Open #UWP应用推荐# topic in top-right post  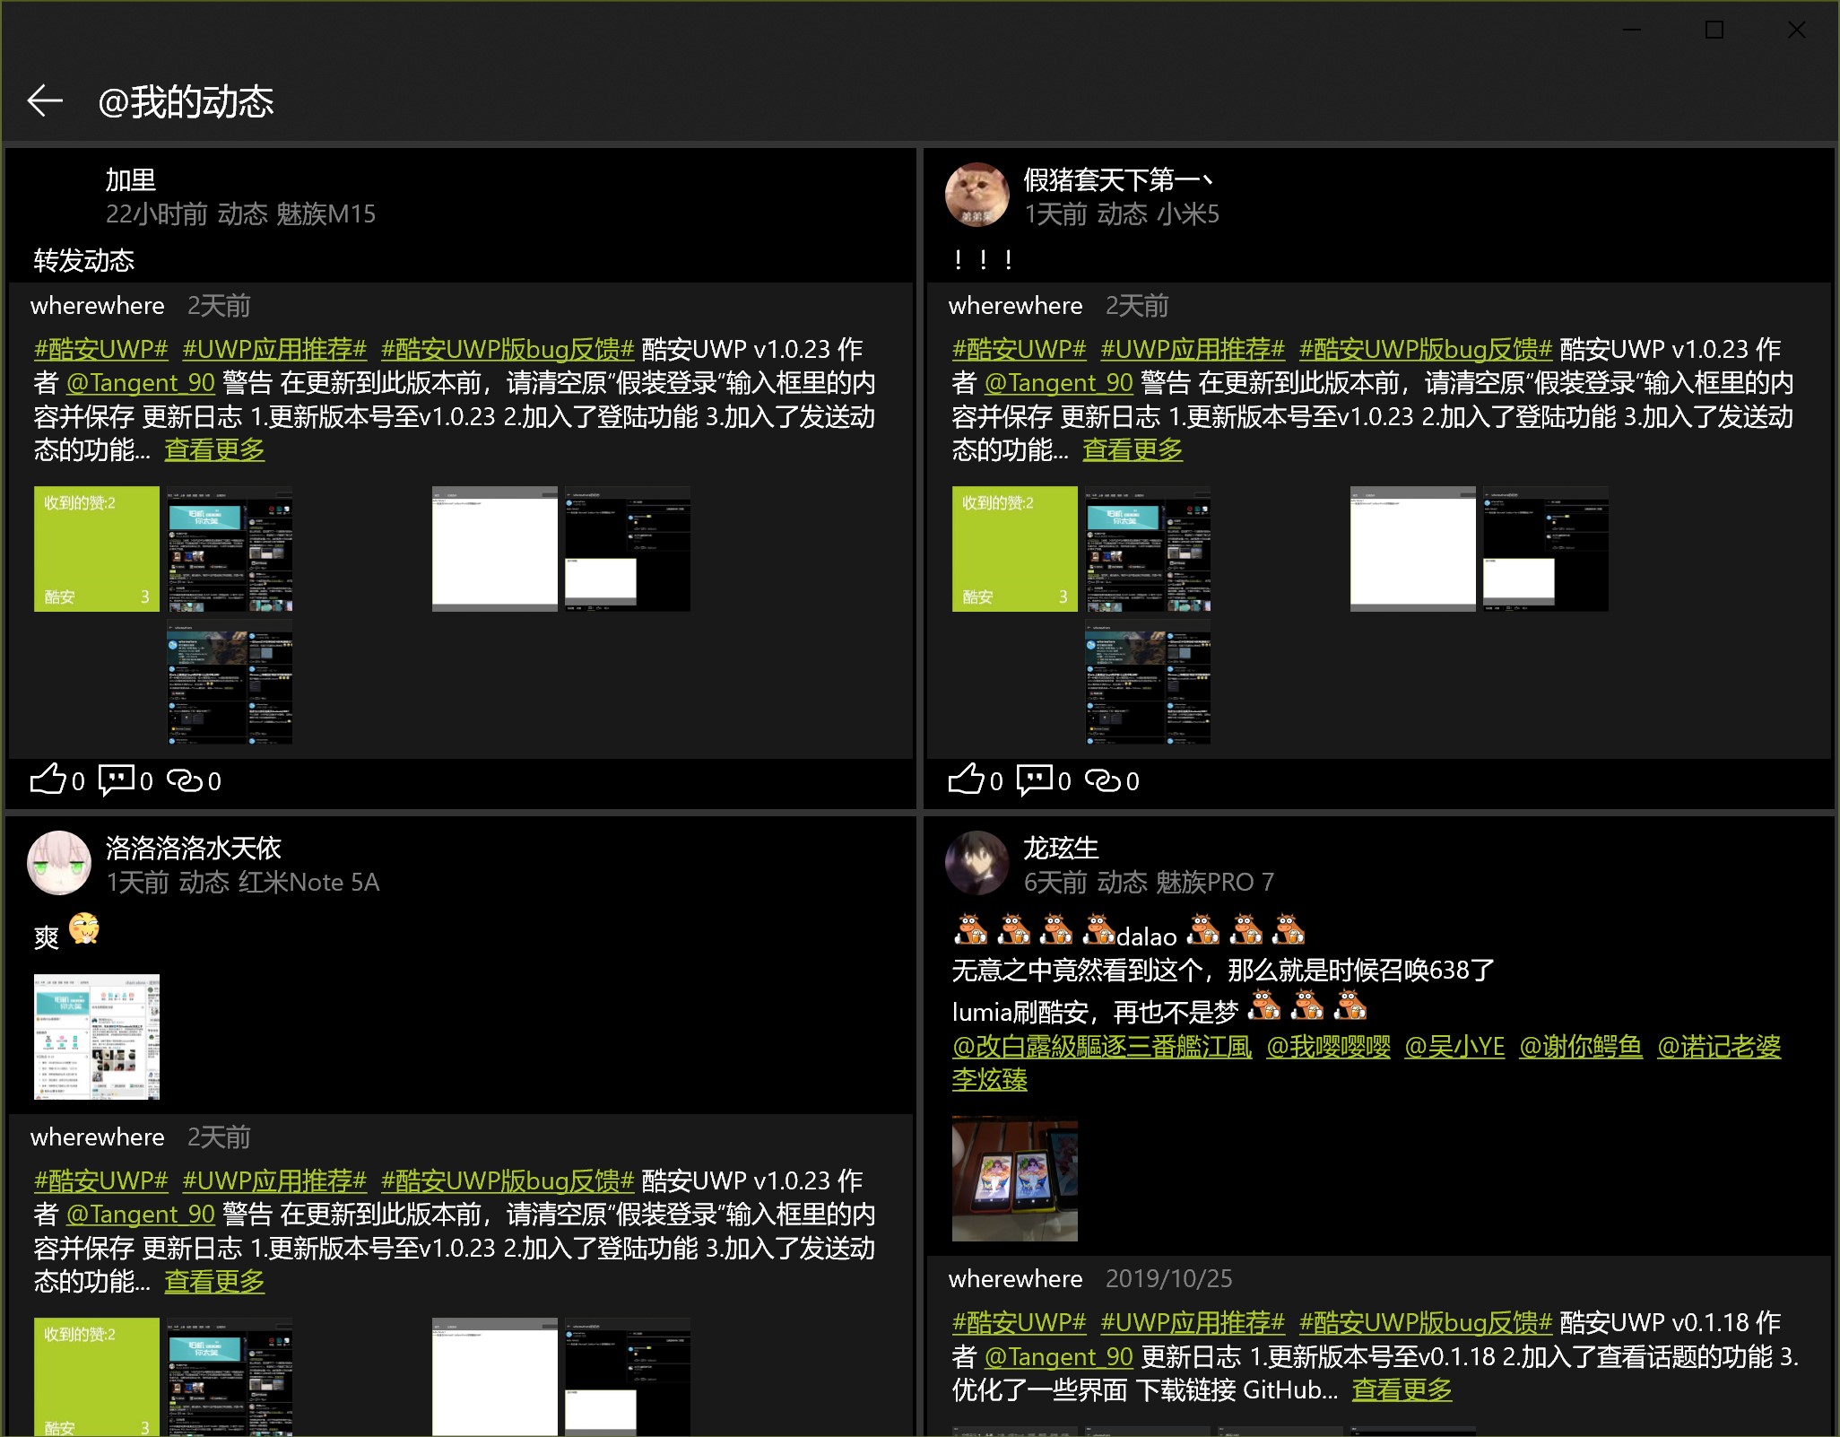pyautogui.click(x=1193, y=349)
